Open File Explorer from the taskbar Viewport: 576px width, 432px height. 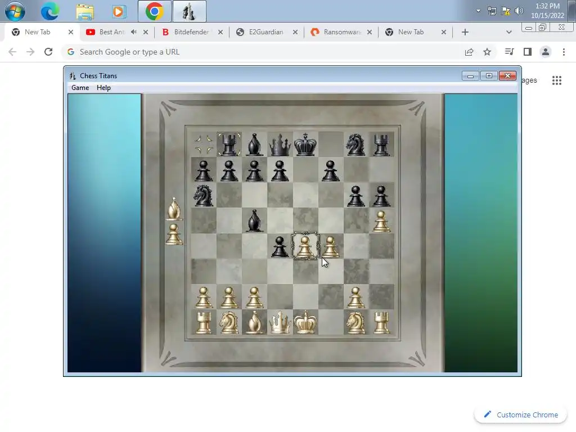click(x=85, y=11)
